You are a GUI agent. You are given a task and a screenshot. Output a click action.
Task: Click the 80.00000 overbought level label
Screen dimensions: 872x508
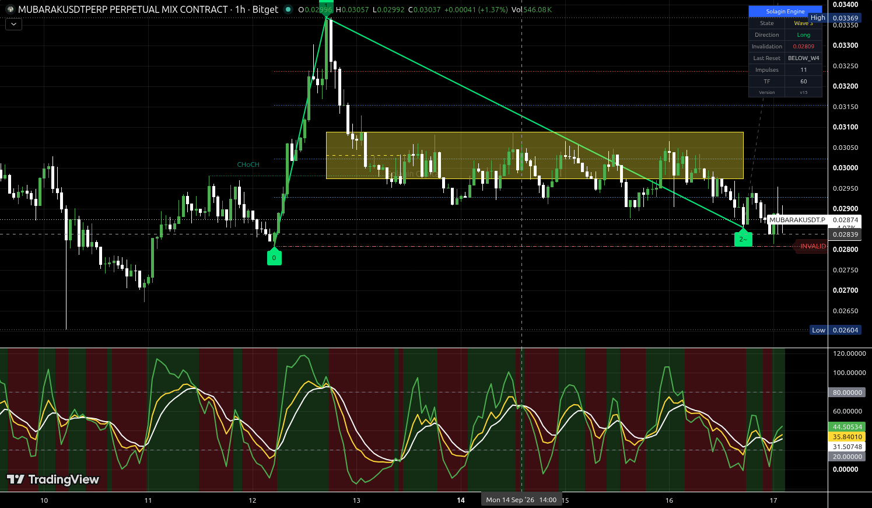pos(847,393)
